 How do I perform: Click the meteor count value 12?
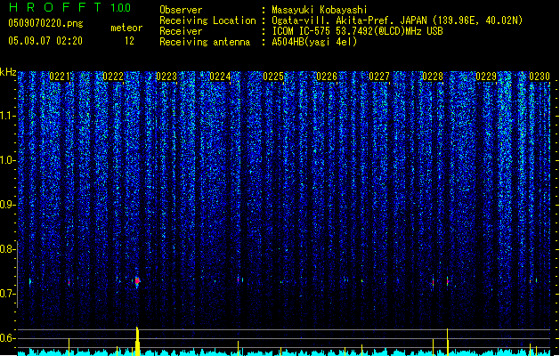coord(129,41)
